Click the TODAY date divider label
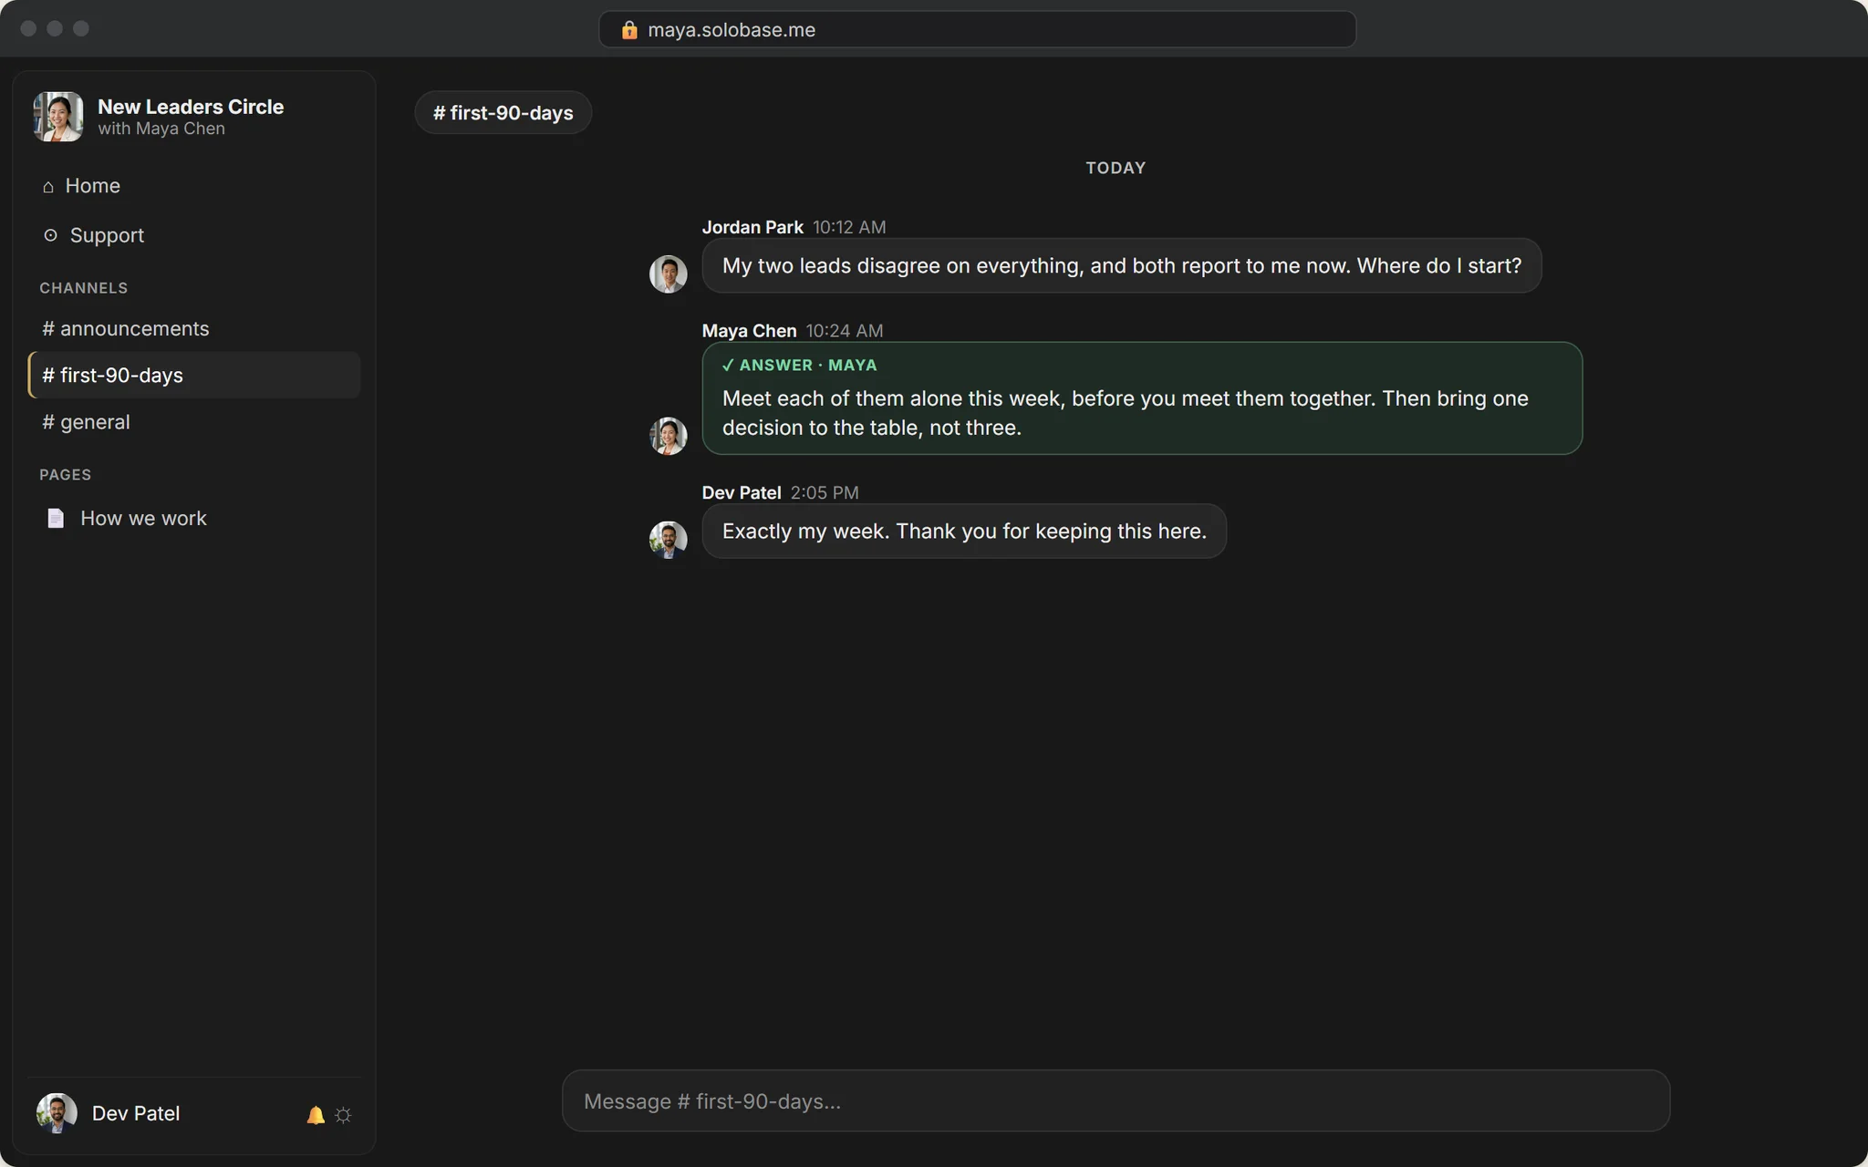Viewport: 1868px width, 1167px height. pos(1116,168)
